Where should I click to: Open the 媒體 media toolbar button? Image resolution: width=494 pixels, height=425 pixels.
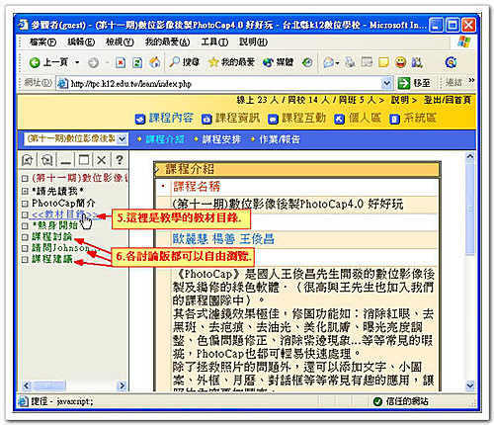(x=278, y=62)
